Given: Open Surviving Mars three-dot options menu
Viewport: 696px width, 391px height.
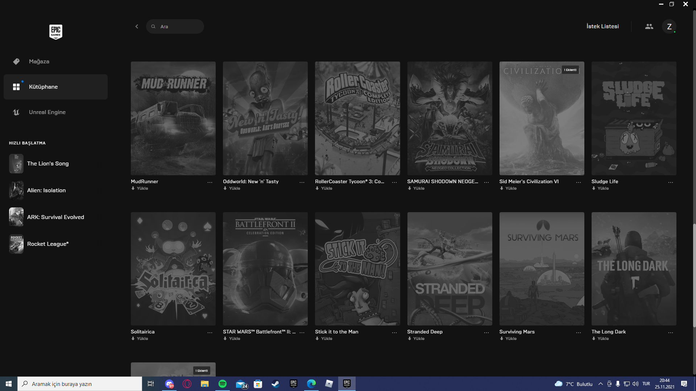Looking at the screenshot, I should coord(579,333).
